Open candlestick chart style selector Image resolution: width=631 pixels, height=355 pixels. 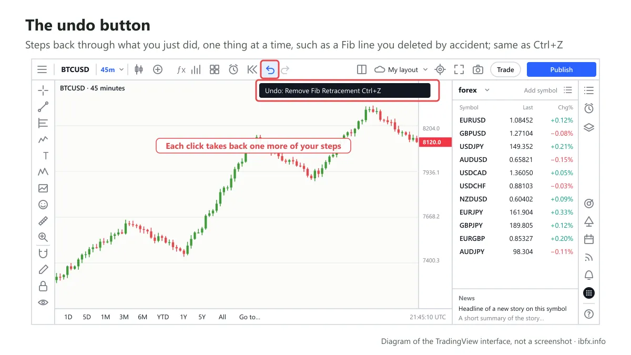tap(139, 69)
